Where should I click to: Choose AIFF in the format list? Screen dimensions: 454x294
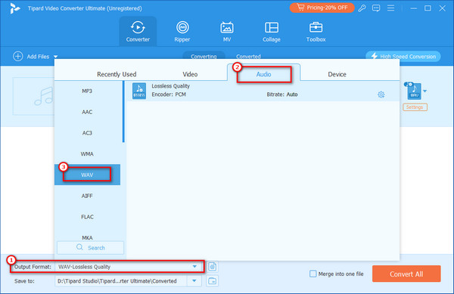(x=87, y=196)
